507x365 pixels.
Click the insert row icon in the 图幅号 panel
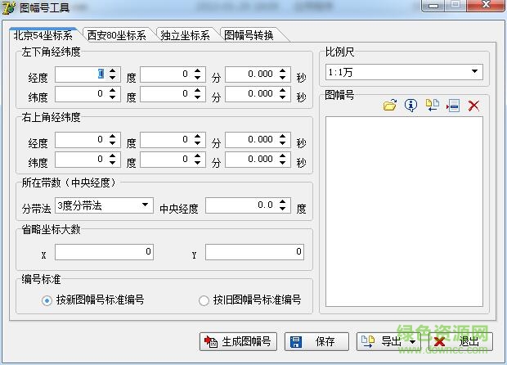453,106
